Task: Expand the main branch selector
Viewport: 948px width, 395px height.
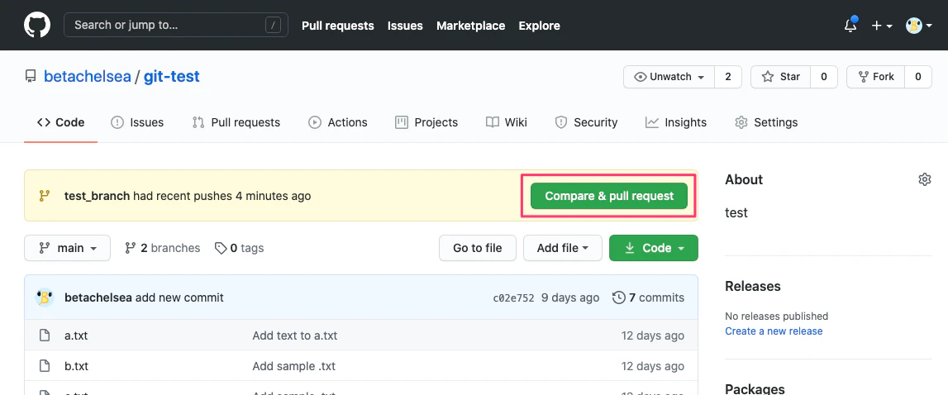Action: click(67, 248)
